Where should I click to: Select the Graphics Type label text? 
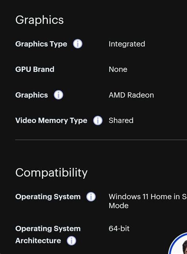[41, 44]
